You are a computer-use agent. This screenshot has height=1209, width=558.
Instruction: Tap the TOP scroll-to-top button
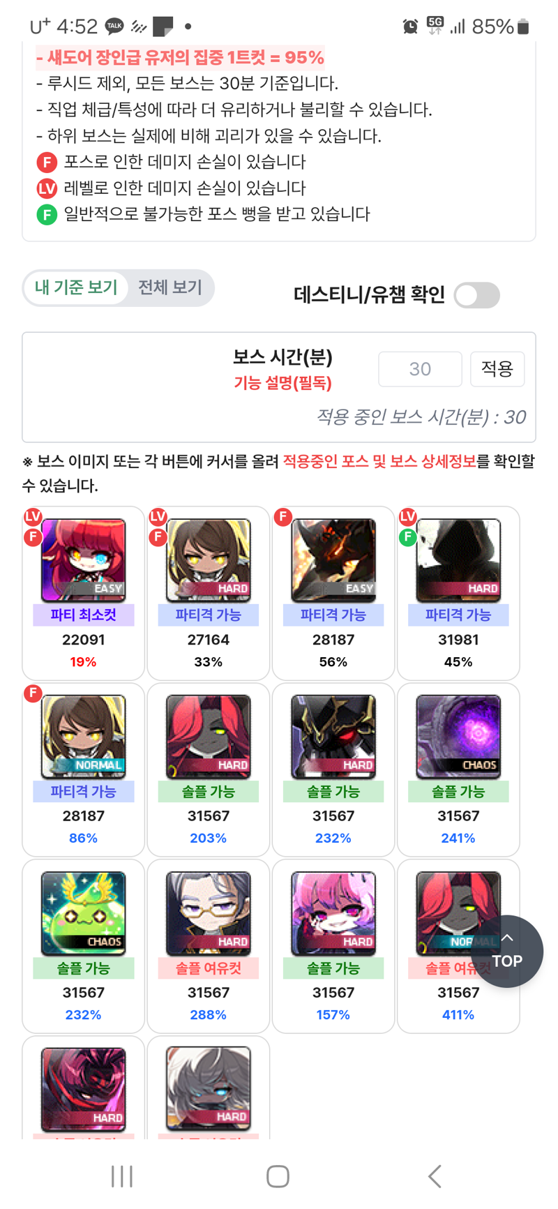507,951
